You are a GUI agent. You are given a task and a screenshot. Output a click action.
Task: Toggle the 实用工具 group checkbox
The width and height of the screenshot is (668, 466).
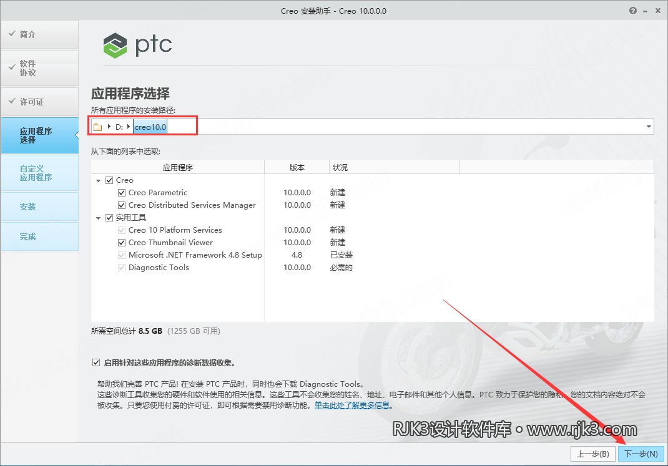click(x=109, y=218)
